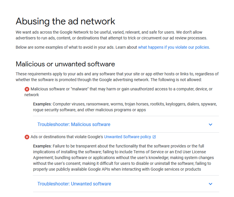The height and width of the screenshot is (197, 234).
Task: Click red X icon beside Ads or destinations
Action: click(x=27, y=137)
